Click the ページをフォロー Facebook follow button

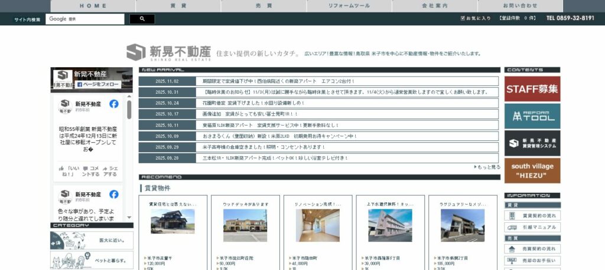(x=97, y=84)
